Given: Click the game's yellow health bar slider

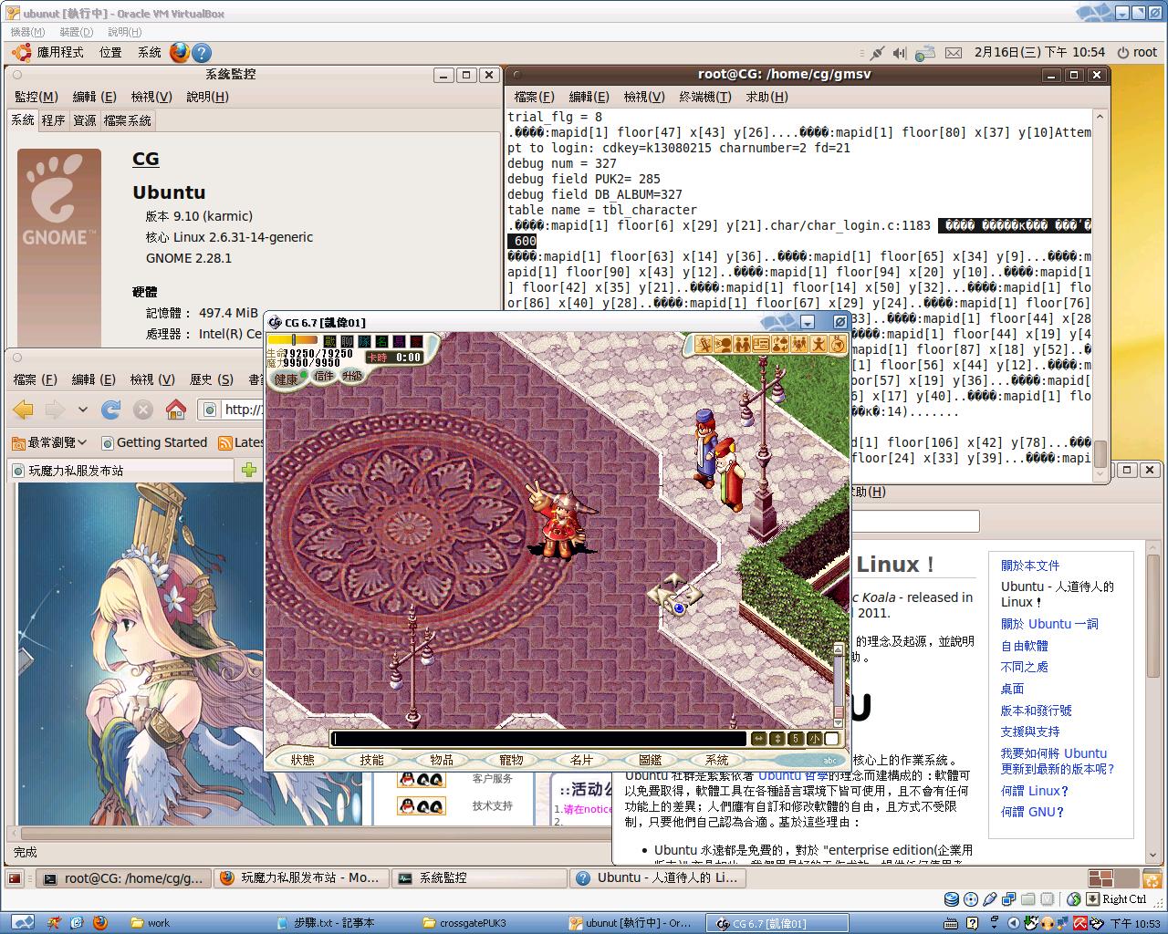Looking at the screenshot, I should 292,340.
